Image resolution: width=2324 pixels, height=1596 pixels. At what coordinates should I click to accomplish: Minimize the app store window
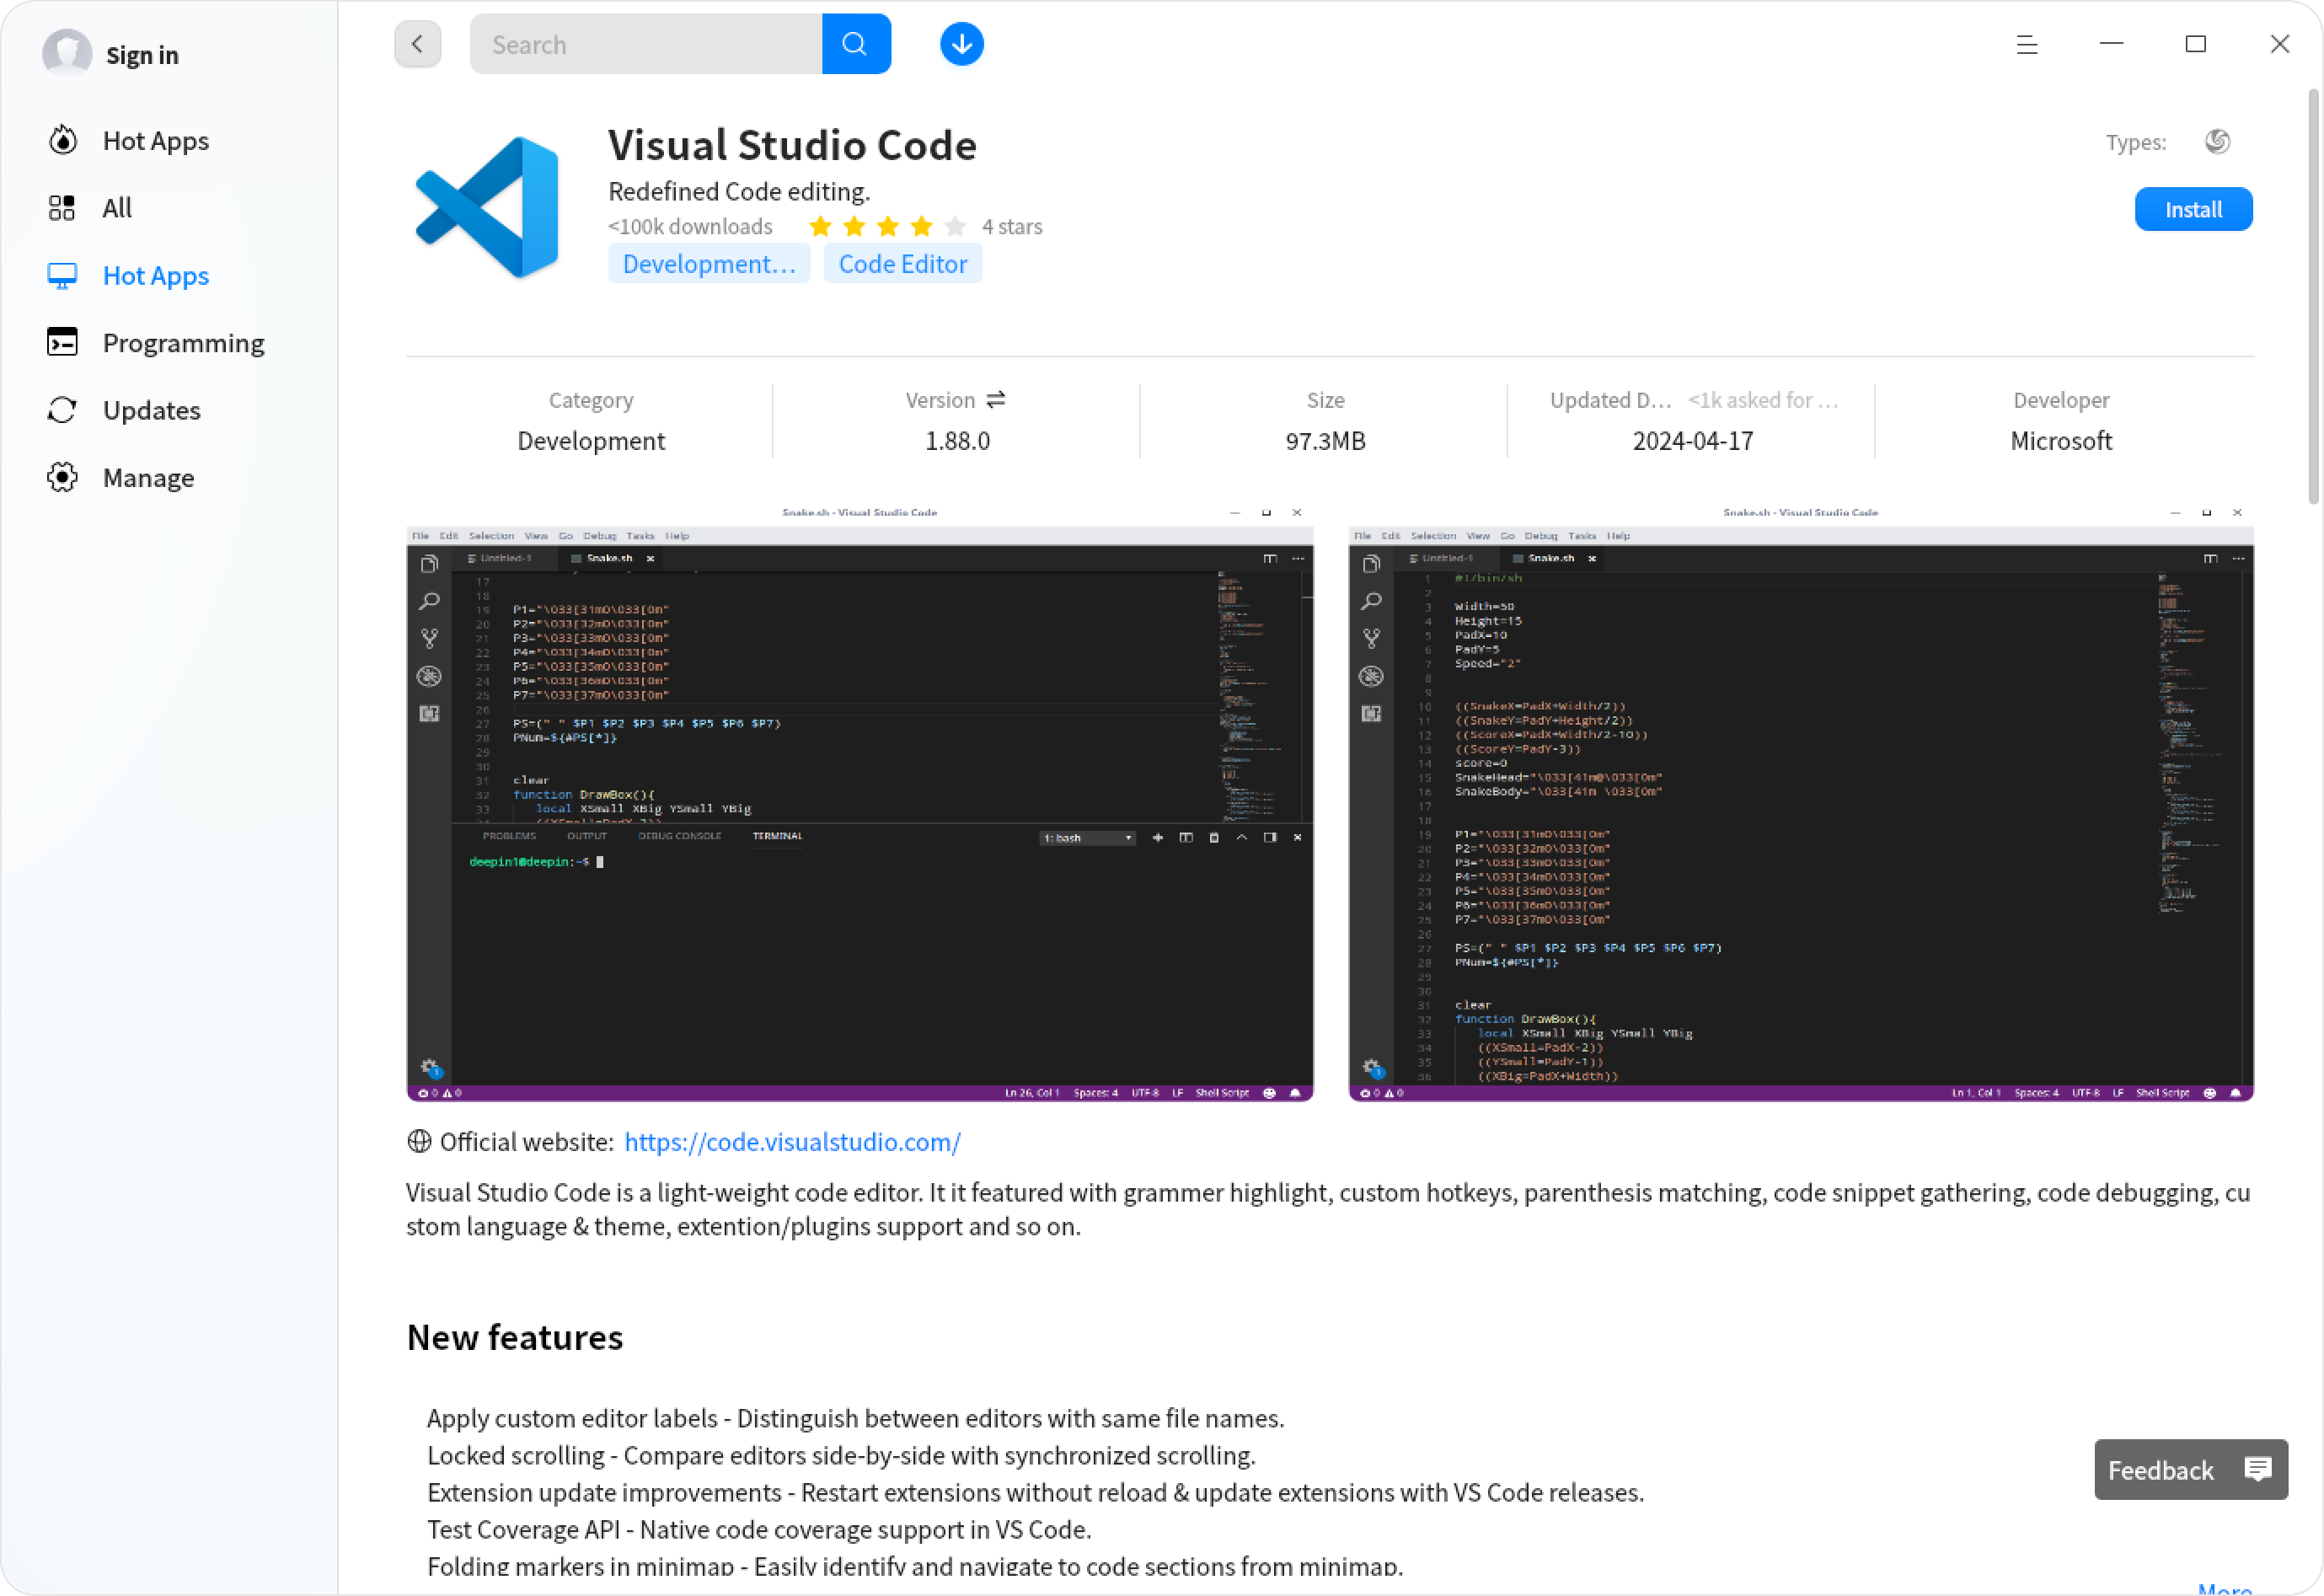pyautogui.click(x=2111, y=44)
